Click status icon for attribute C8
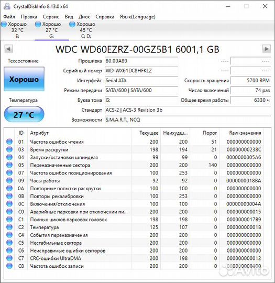The image size is (275, 283). (x=9, y=266)
